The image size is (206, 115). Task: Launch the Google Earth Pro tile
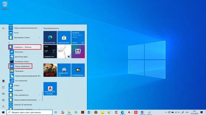point(64,70)
